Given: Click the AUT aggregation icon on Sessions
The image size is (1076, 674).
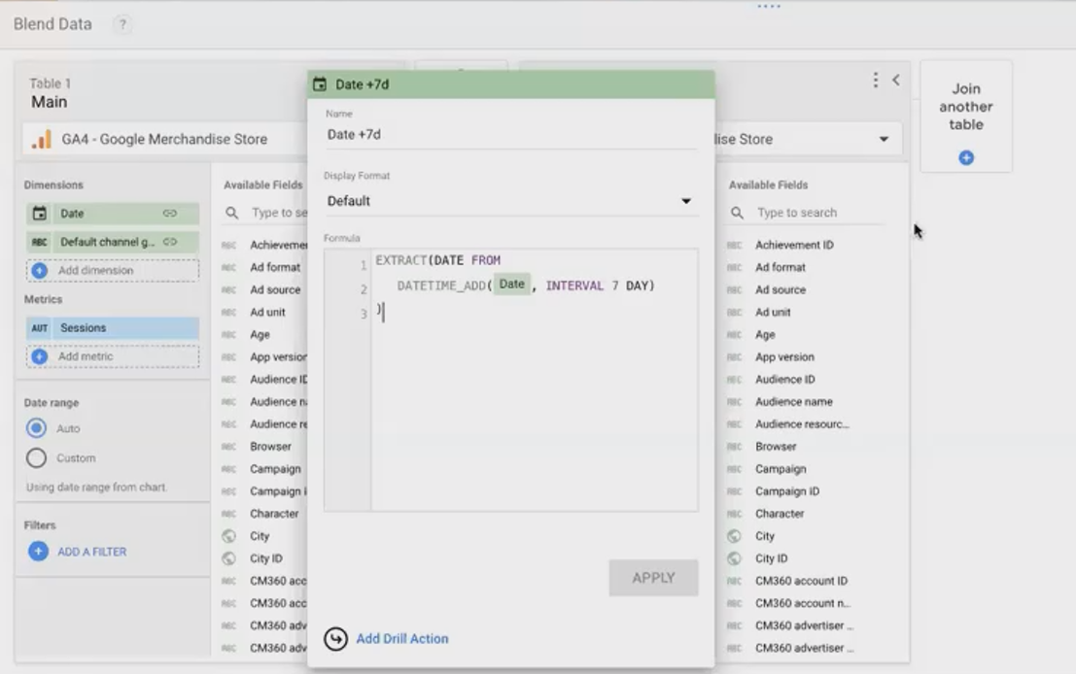Looking at the screenshot, I should 40,328.
